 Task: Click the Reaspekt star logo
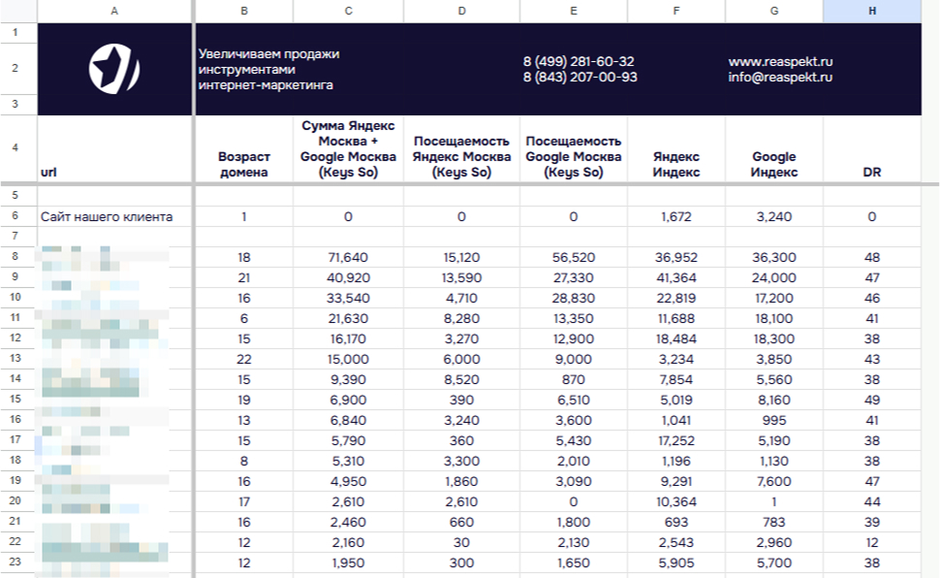point(114,68)
